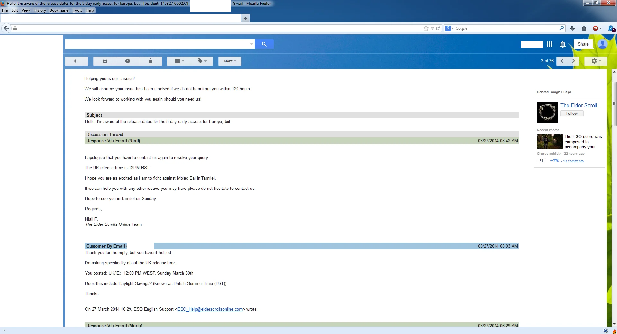Click the Gmail search input box

point(157,44)
